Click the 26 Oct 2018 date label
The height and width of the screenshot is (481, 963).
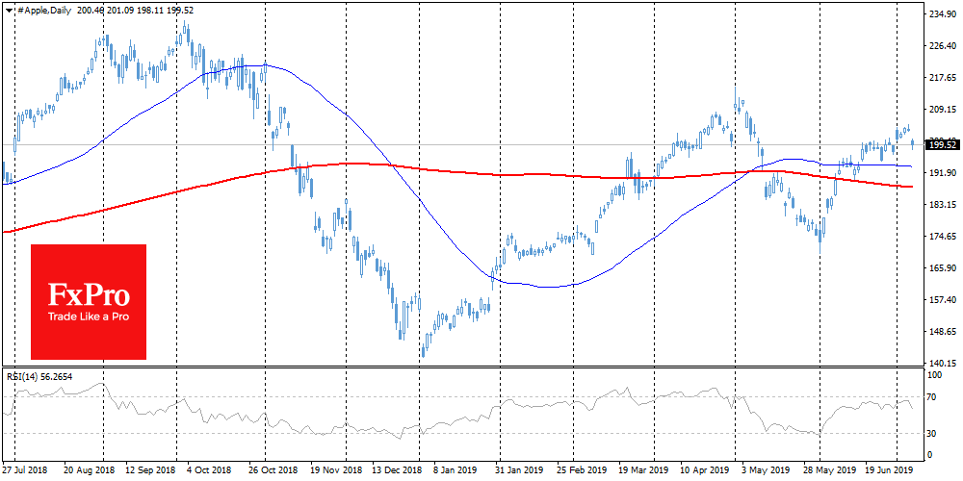tap(270, 473)
